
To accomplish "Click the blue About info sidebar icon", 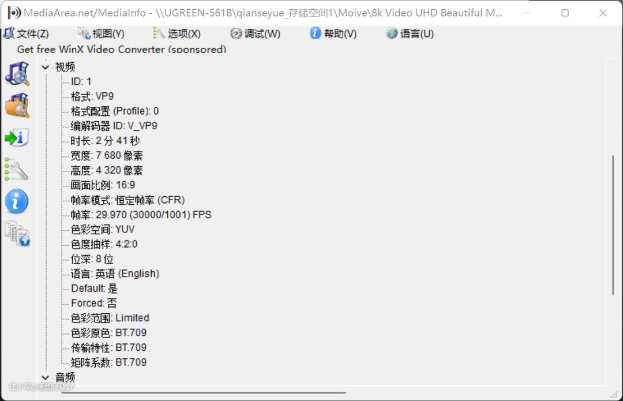I will pyautogui.click(x=17, y=202).
